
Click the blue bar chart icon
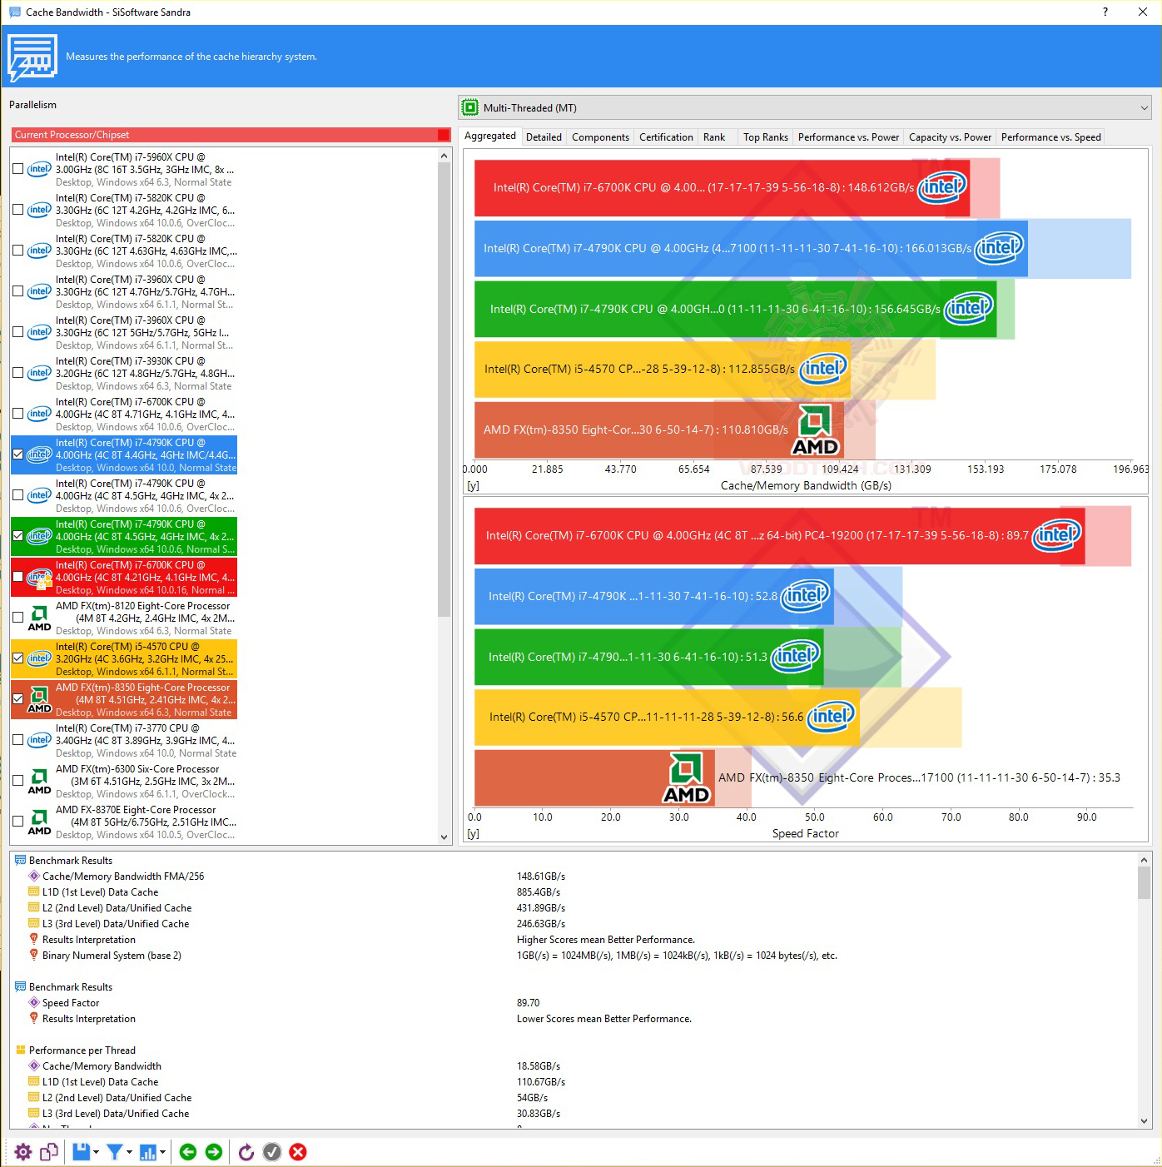pos(148,1152)
